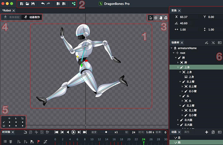Collapse the 胯 bone node
The image size is (223, 145).
tap(176, 58)
